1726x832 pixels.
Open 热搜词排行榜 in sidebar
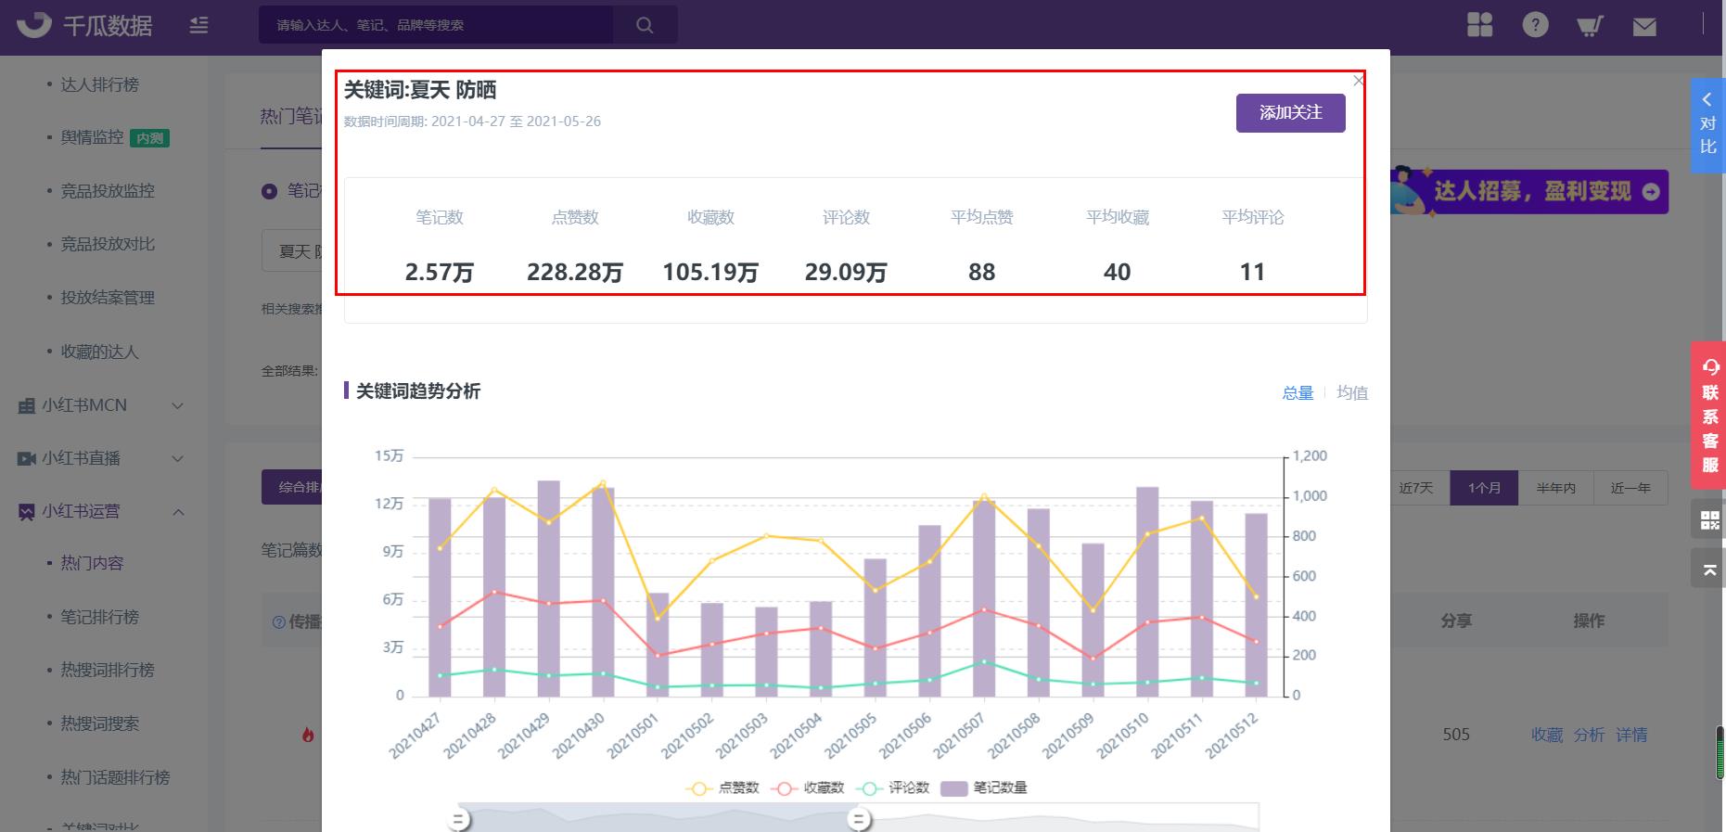108,670
